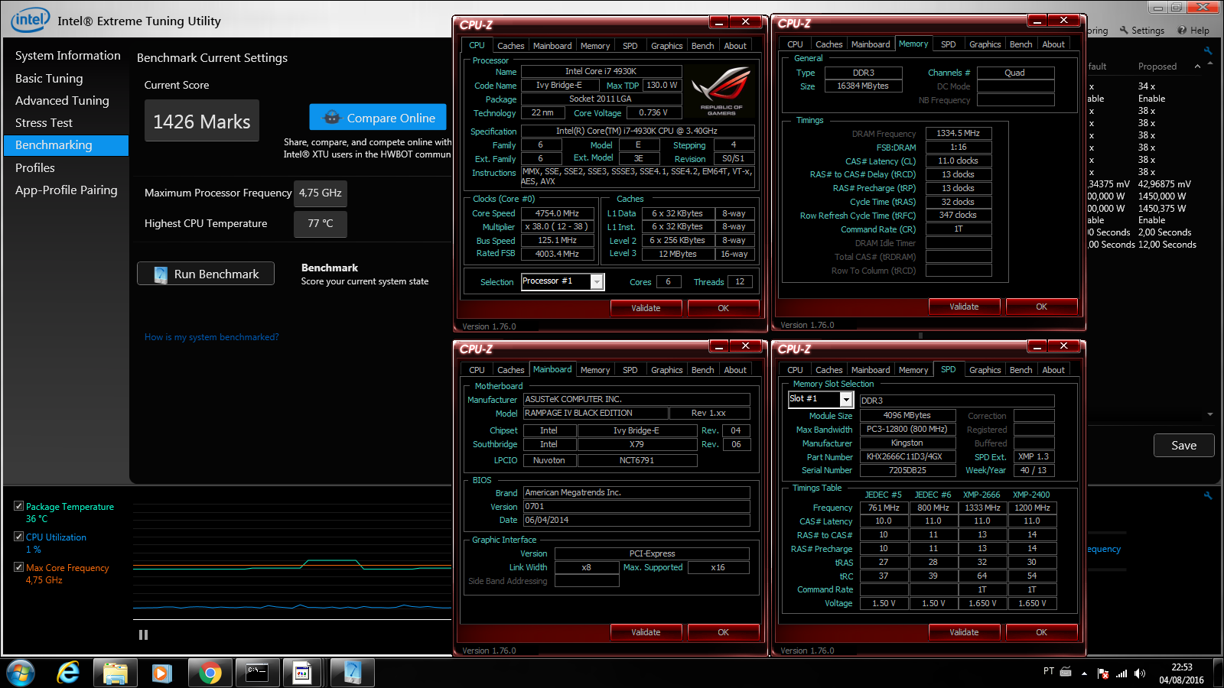Open Profiles section
The height and width of the screenshot is (688, 1224).
pyautogui.click(x=35, y=167)
